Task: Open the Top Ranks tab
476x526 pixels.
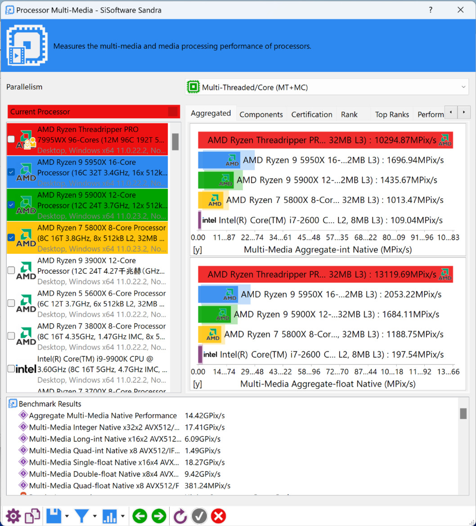Action: [x=392, y=114]
